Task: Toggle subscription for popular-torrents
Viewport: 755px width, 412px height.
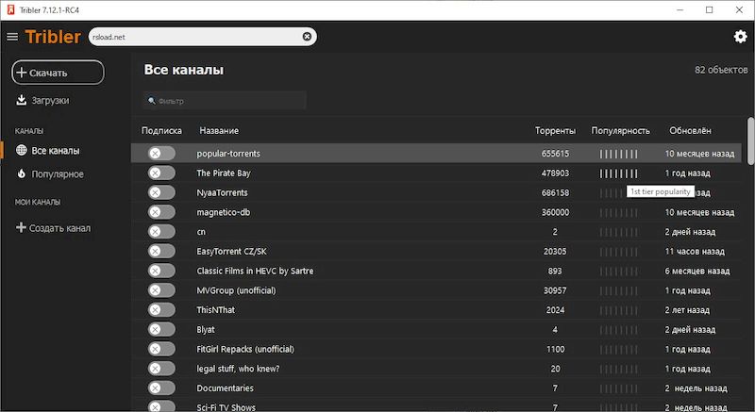Action: tap(161, 154)
